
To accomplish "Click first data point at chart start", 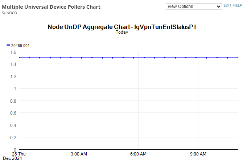I will coord(19,57).
